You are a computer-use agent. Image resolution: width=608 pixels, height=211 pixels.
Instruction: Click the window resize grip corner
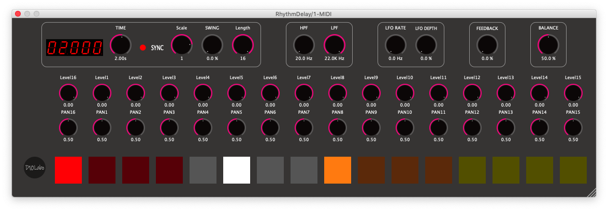click(x=592, y=192)
